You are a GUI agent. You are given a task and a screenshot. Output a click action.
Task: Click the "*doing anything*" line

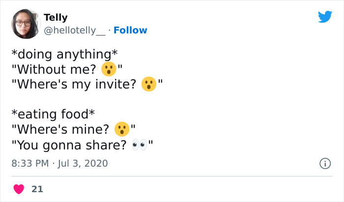pos(64,54)
